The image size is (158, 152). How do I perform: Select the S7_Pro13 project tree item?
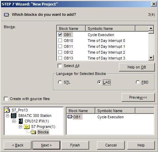click(20, 110)
